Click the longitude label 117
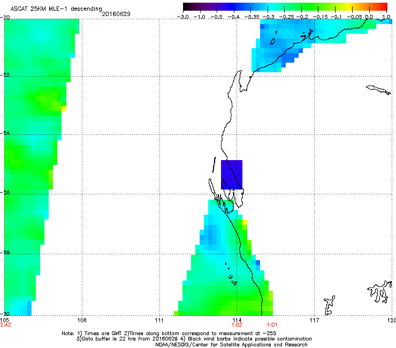This screenshot has width=396, height=348. [314, 321]
